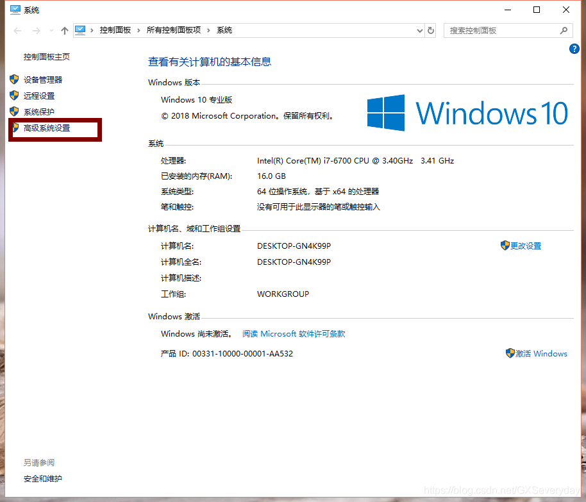
Task: Click the search magnifier icon
Action: (x=564, y=31)
